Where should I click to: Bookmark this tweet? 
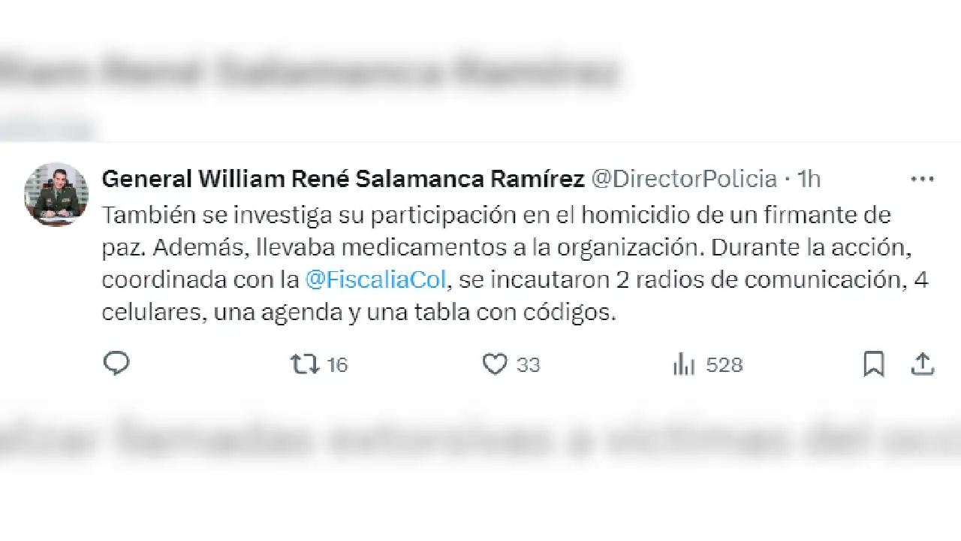click(x=873, y=364)
